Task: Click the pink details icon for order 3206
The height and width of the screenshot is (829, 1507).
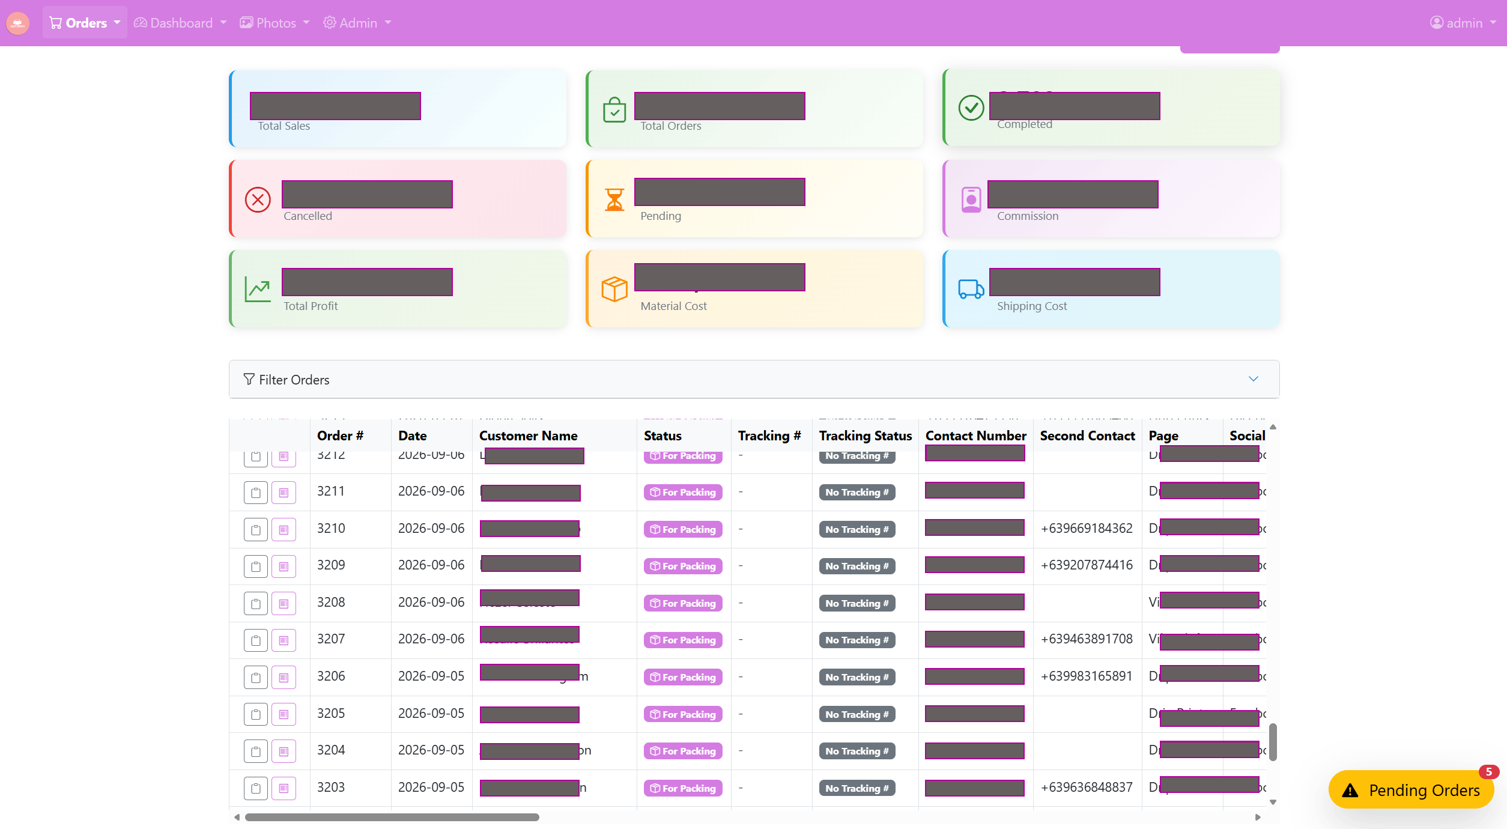Action: point(284,678)
